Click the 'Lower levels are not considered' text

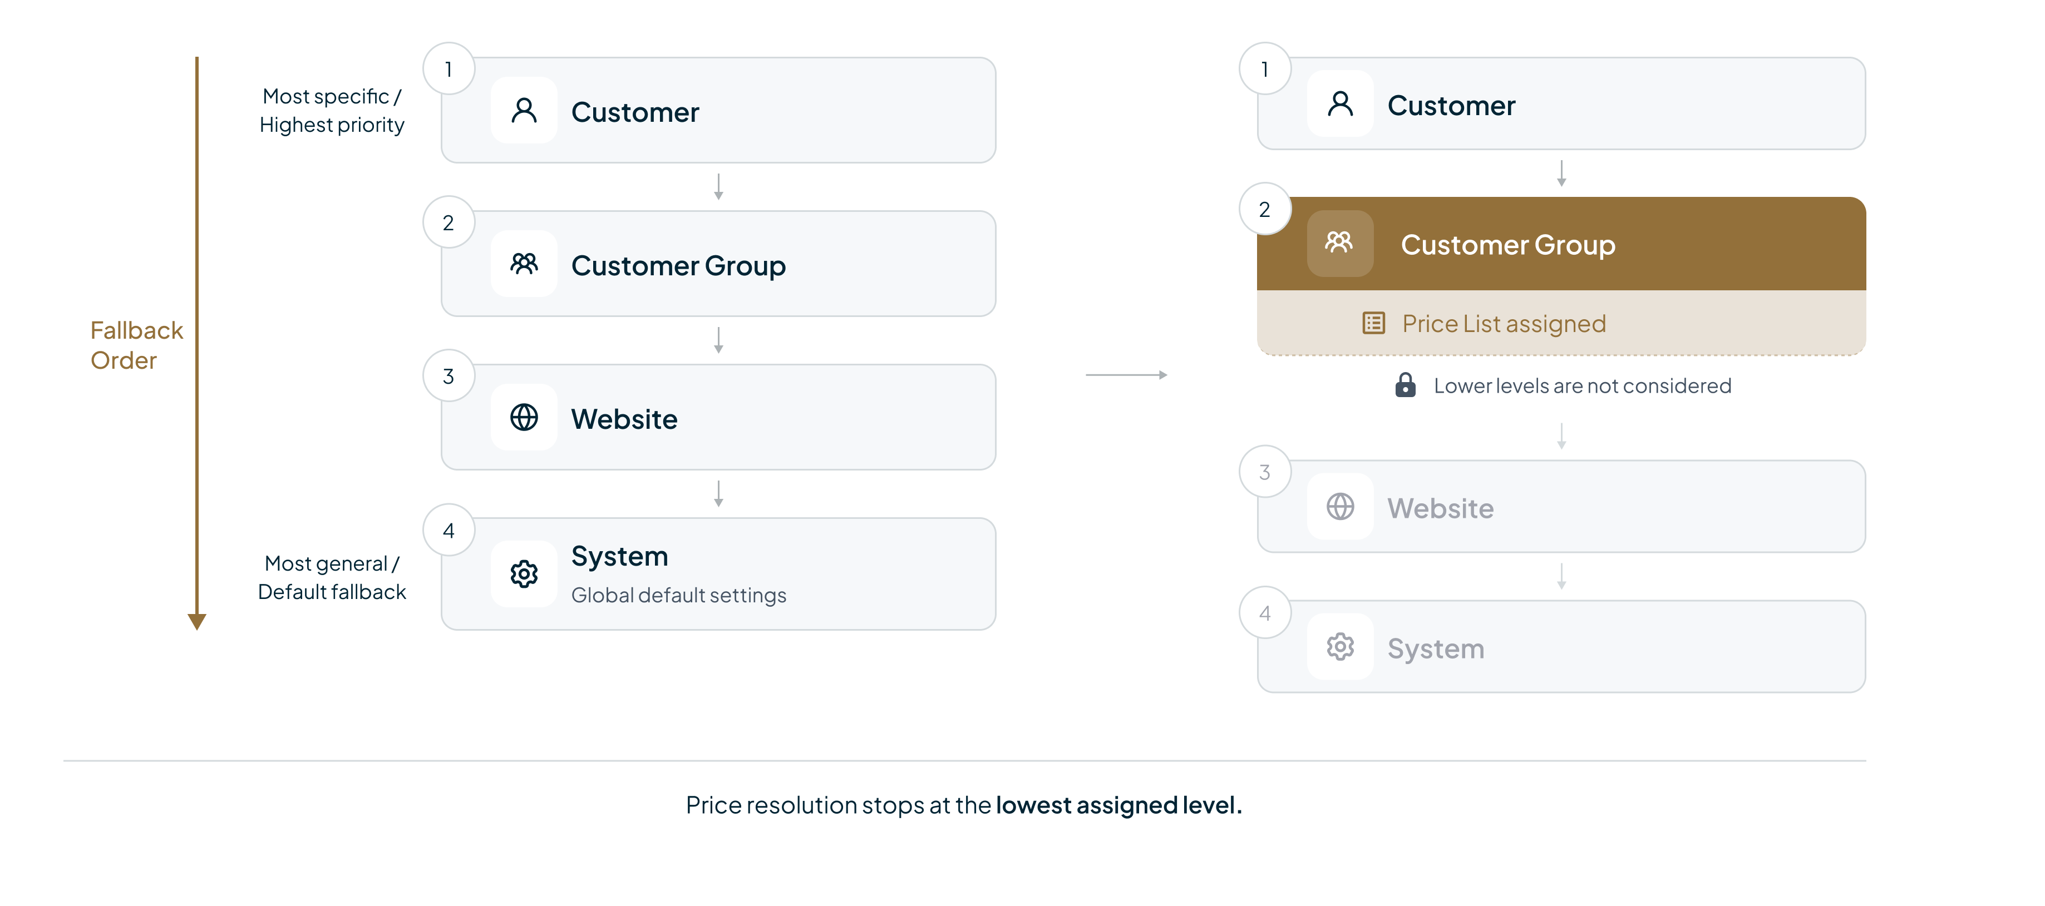tap(1582, 385)
